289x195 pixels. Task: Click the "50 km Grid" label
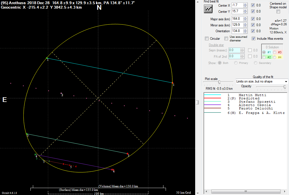183,192
